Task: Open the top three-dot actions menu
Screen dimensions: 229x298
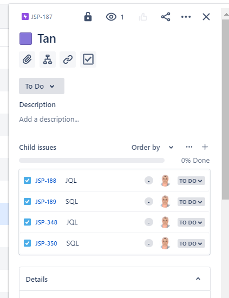Action: tap(186, 17)
